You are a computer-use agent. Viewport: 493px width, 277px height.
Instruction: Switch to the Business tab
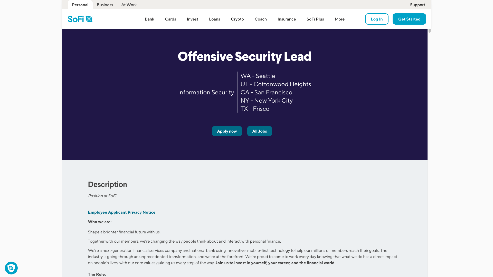pyautogui.click(x=105, y=5)
